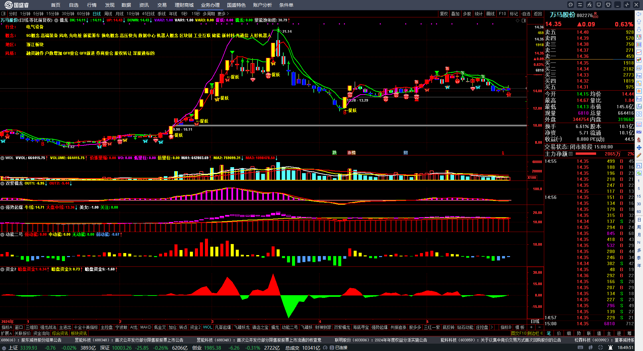
Task: Click the back arrow icon in right sidebar
Action: (639, 14)
